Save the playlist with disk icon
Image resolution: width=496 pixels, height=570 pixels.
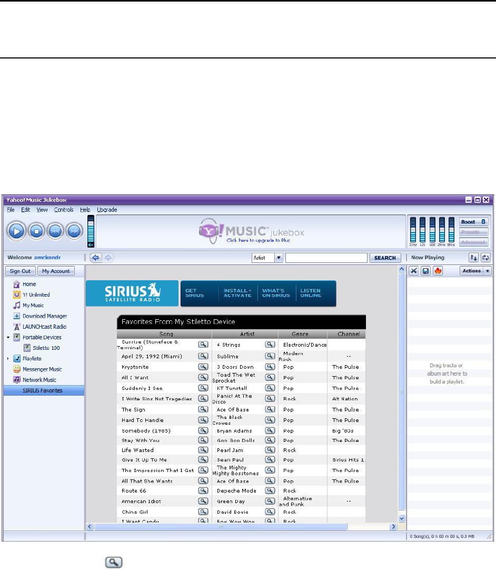click(x=425, y=271)
